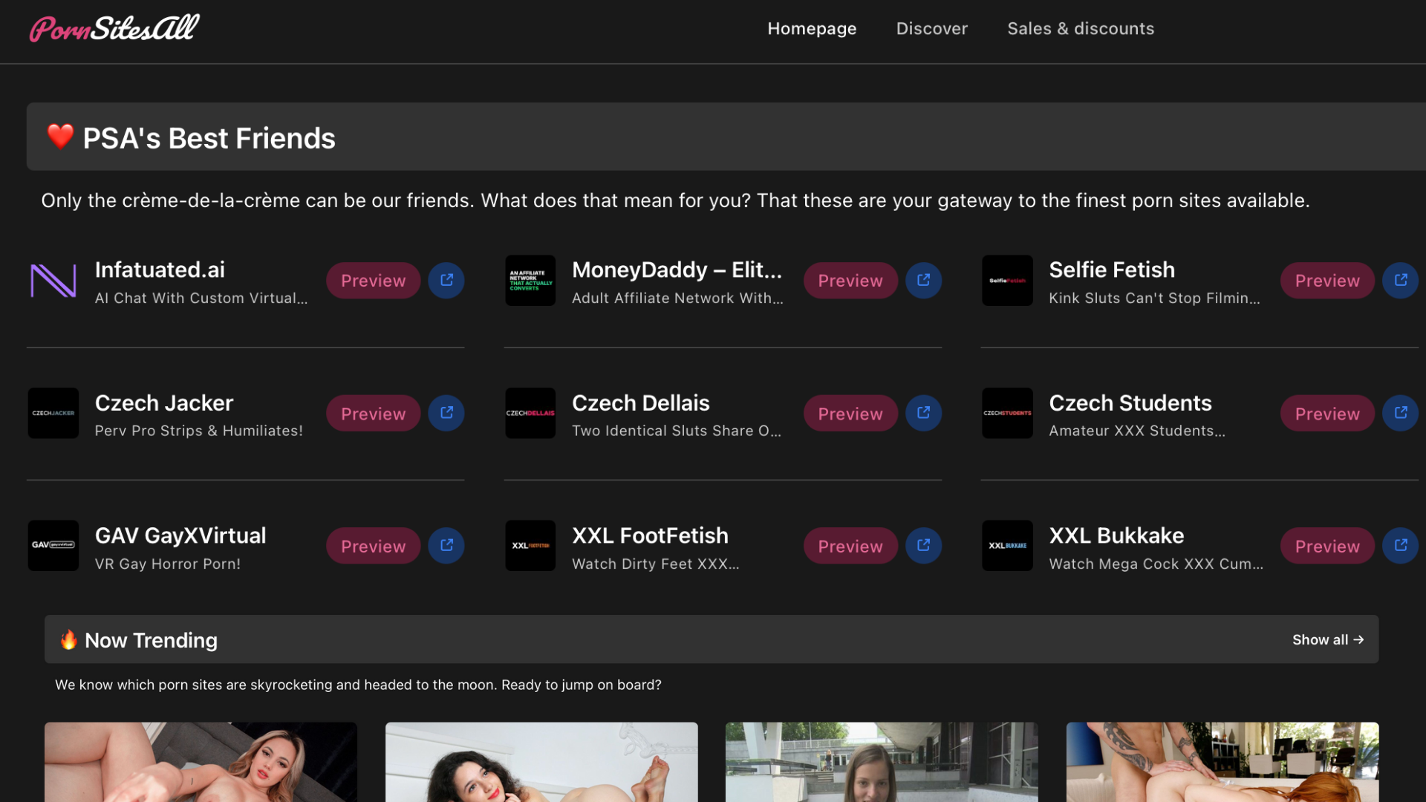Image resolution: width=1426 pixels, height=802 pixels.
Task: Click the XXL FootFetish logo tile
Action: coord(530,546)
